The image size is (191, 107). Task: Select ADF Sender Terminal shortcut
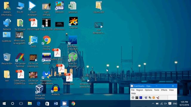pyautogui.click(x=20, y=60)
